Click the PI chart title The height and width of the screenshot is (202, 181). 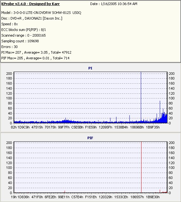[90, 68]
